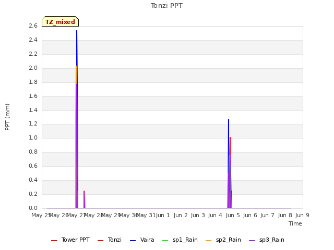Click the 1.2 y-axis tick label
The image size is (334, 250).
click(x=33, y=124)
